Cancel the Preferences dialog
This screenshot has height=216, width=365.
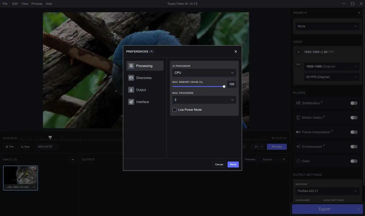point(219,164)
